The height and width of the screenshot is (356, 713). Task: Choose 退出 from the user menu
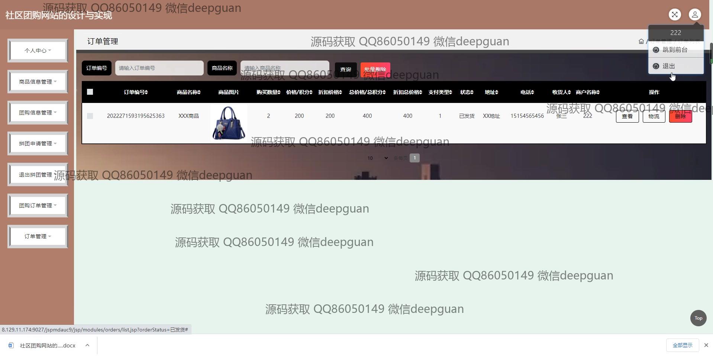click(668, 66)
